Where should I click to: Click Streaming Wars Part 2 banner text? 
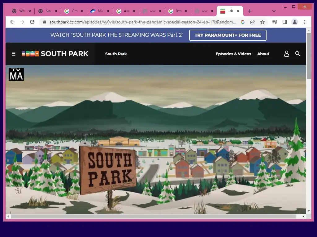click(117, 35)
